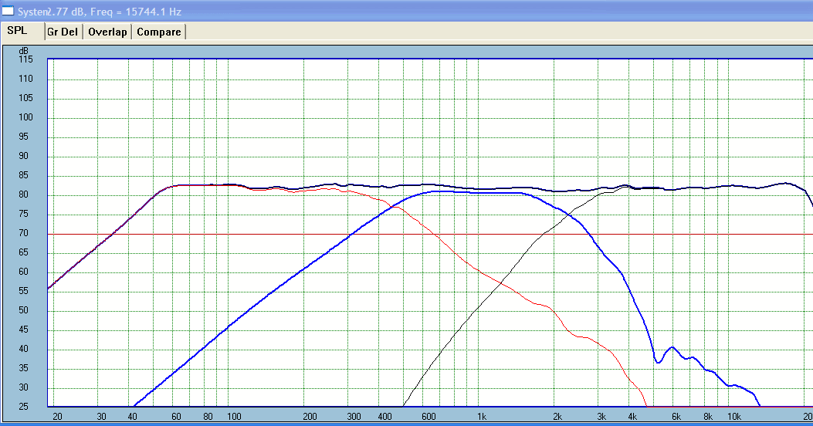Screen dimensions: 813x426
Task: Click the 10k frequency axis label
Action: click(x=734, y=417)
